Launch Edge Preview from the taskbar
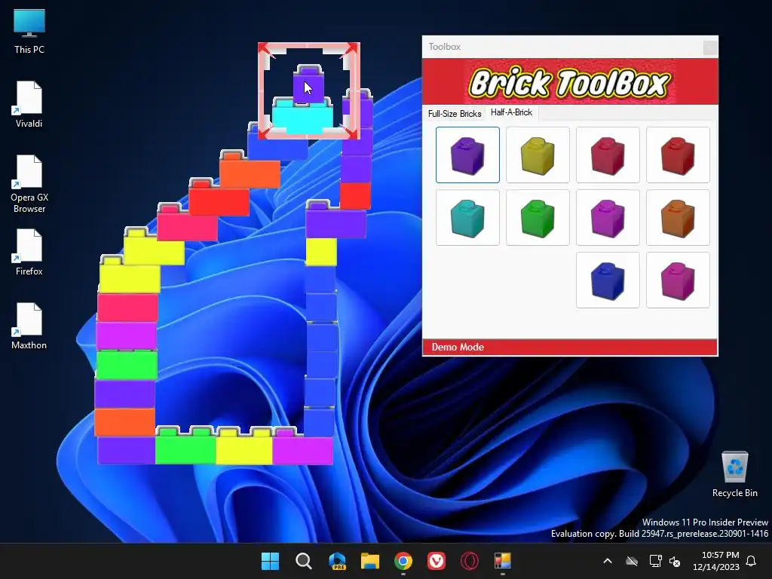This screenshot has width=772, height=579. tap(337, 561)
